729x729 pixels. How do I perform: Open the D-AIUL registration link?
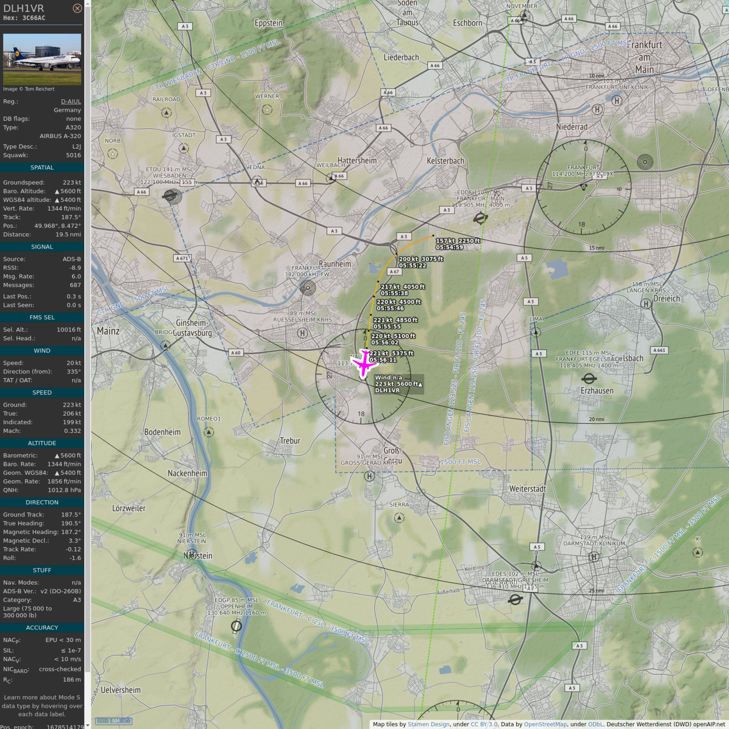[x=71, y=101]
